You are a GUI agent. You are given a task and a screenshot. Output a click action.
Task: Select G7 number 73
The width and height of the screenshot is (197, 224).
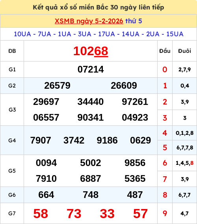coord(74,214)
